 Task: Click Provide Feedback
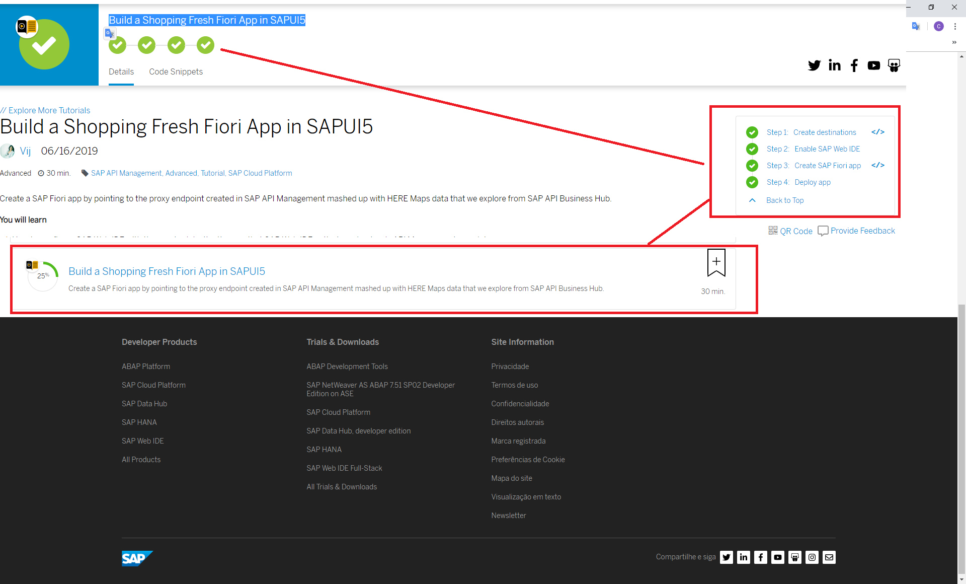pos(862,231)
